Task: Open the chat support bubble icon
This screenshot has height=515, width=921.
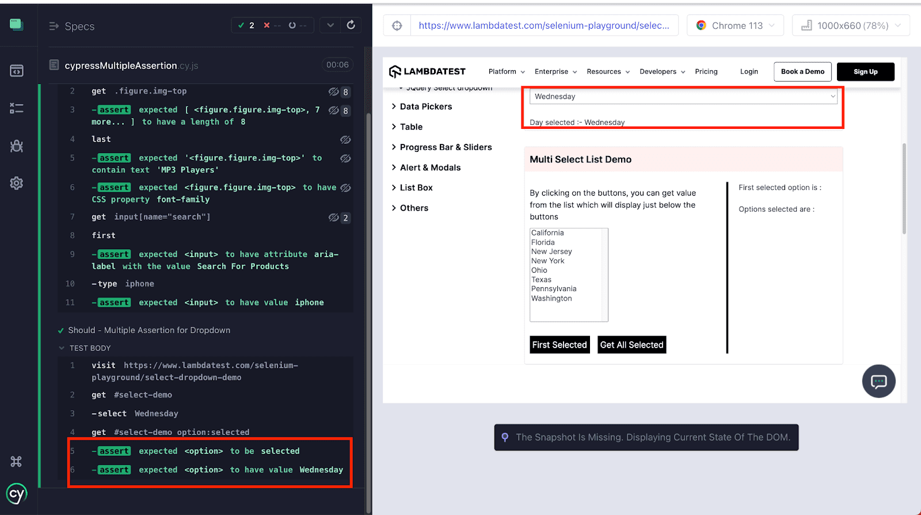Action: click(878, 381)
